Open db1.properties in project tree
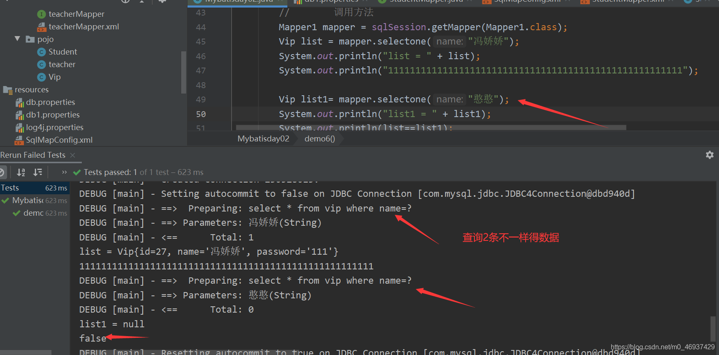719x355 pixels. (52, 115)
